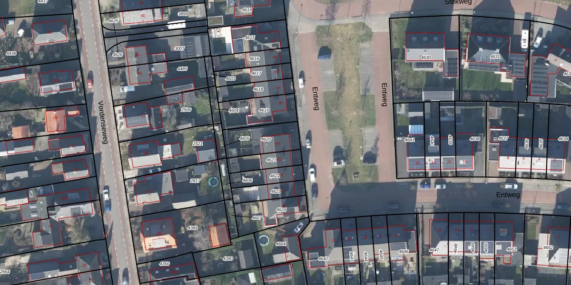
Task: Select parcel 4620
Action: pos(266,139)
